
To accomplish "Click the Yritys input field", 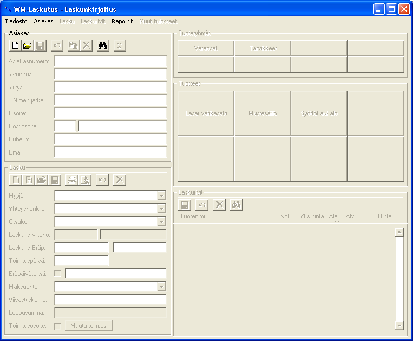I will tap(110, 87).
